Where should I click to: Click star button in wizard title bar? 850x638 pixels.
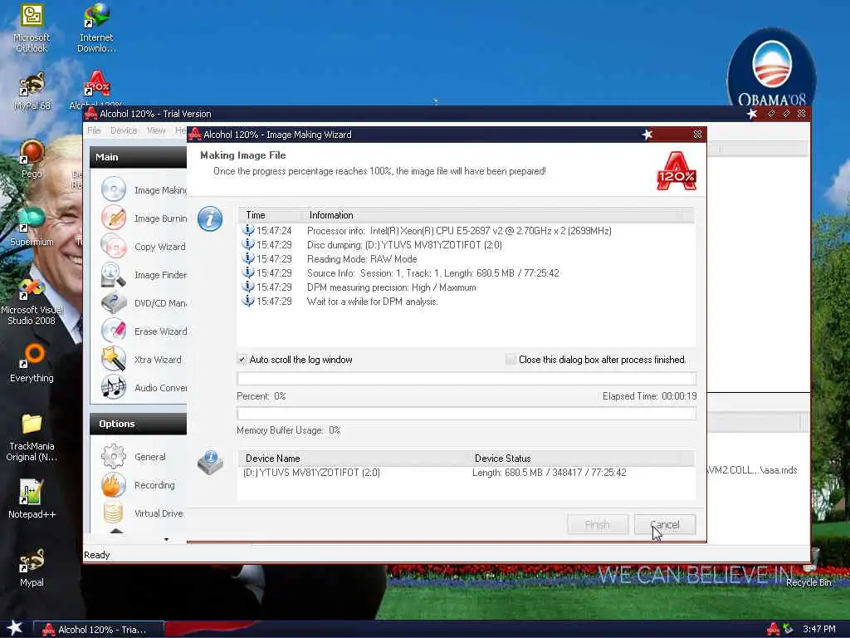coord(647,134)
